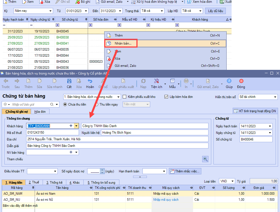Click the Thêm nhắc việc button

pyautogui.click(x=185, y=171)
